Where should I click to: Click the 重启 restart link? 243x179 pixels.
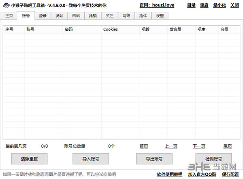204,5
